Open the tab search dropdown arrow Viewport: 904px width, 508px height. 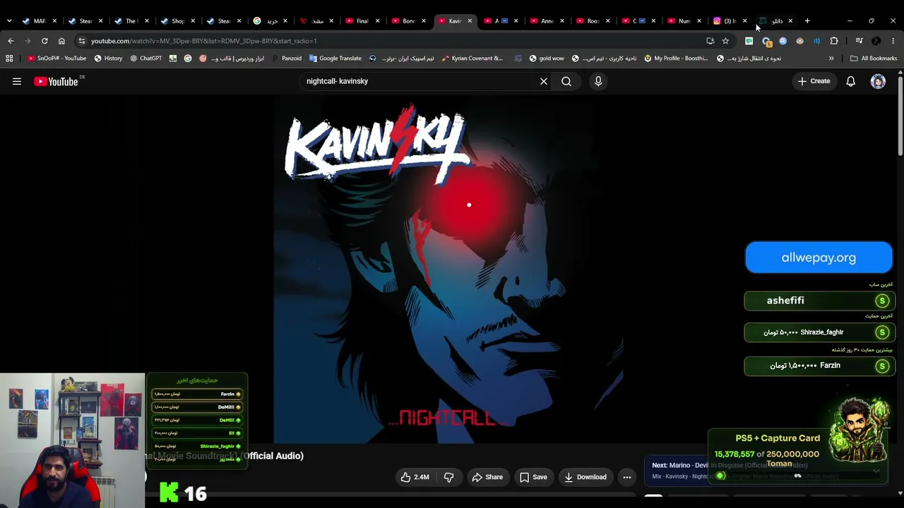pos(9,21)
